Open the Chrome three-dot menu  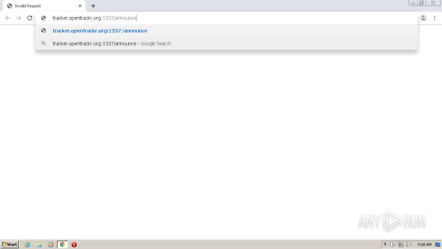pyautogui.click(x=434, y=18)
